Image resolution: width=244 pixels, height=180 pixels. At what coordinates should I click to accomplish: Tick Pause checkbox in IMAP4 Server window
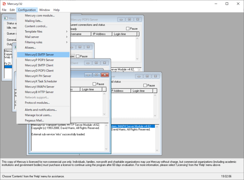pos(145,85)
